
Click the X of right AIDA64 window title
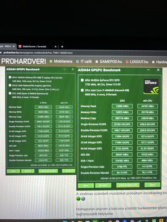tap(158, 70)
